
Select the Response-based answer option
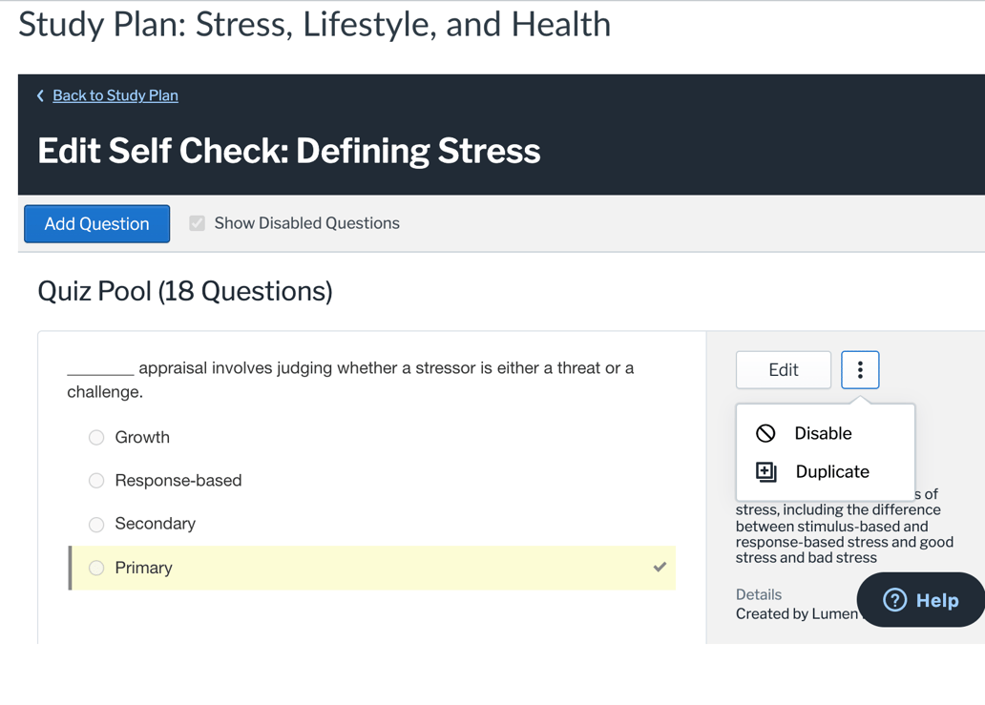96,481
